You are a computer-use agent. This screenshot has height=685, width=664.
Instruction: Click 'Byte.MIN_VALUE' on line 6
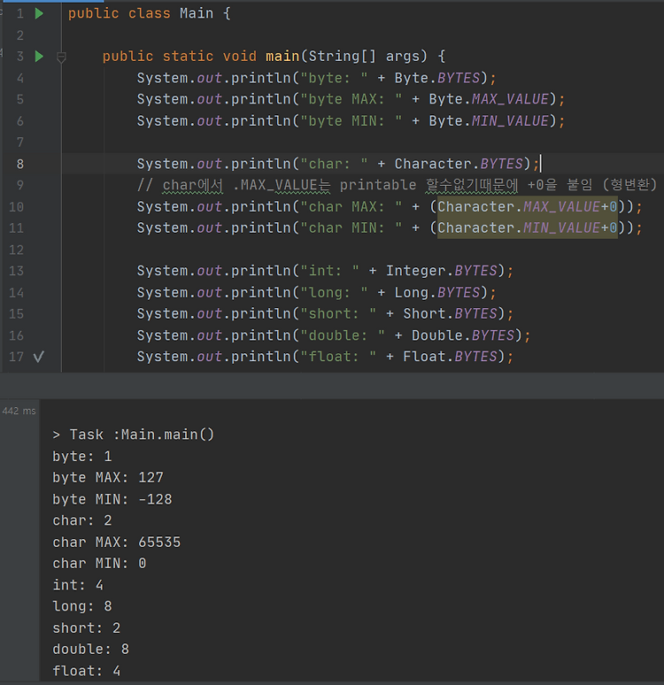pos(489,120)
